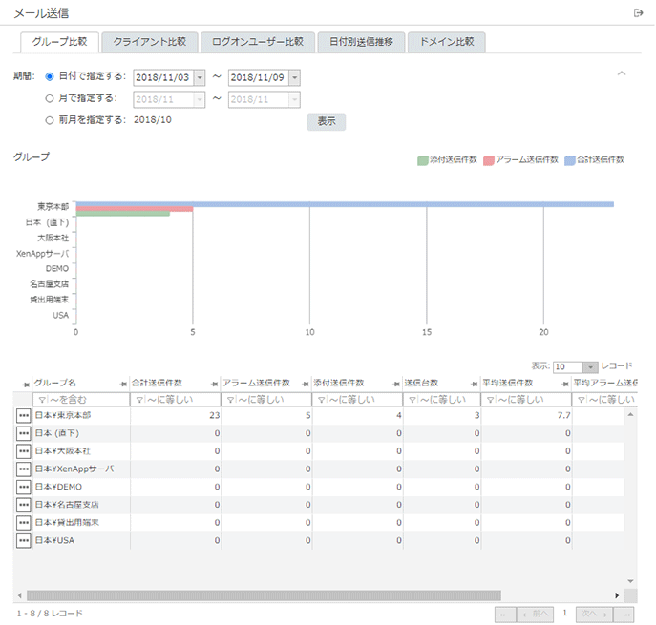Switch to the ドメイン比較 tab
656x625 pixels.
click(x=447, y=42)
